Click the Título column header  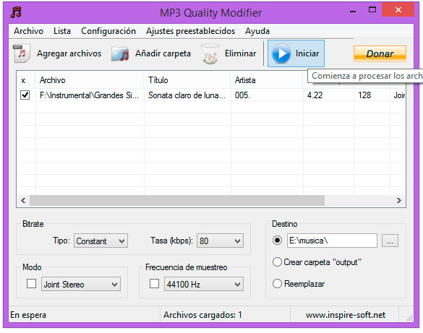click(x=187, y=80)
